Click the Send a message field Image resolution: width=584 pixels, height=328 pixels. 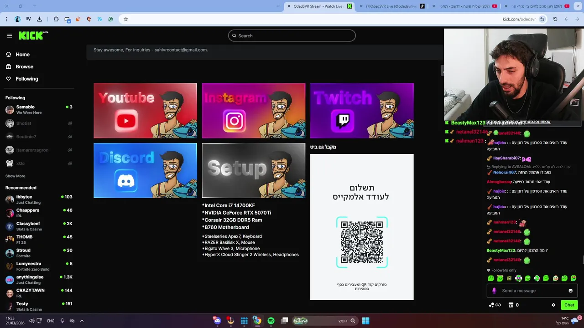pyautogui.click(x=532, y=291)
